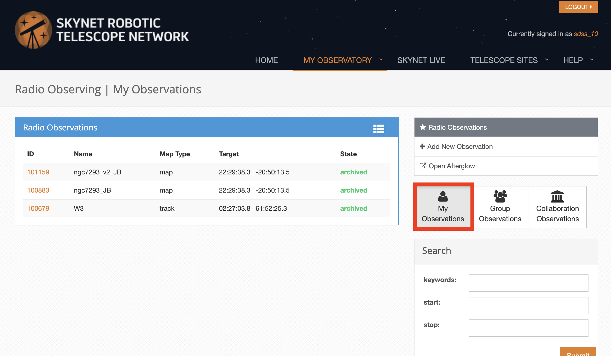The image size is (611, 356).
Task: Click the keywords search field
Action: pos(528,283)
